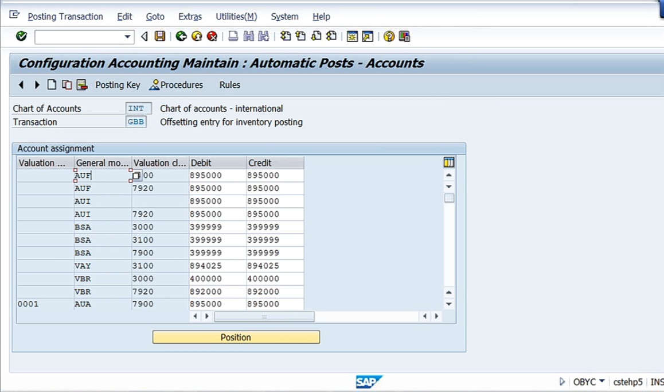
Task: Click the table scroll down arrow at top
Action: (449, 187)
